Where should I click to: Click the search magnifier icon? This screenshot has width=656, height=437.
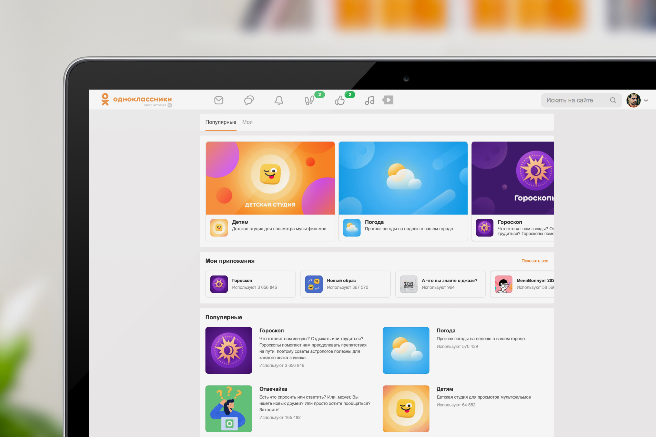[613, 100]
